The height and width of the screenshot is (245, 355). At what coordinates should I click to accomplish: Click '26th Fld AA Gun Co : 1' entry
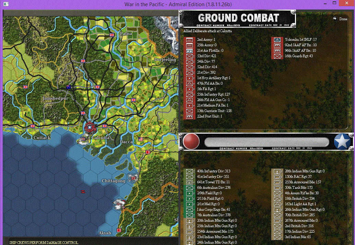213,100
